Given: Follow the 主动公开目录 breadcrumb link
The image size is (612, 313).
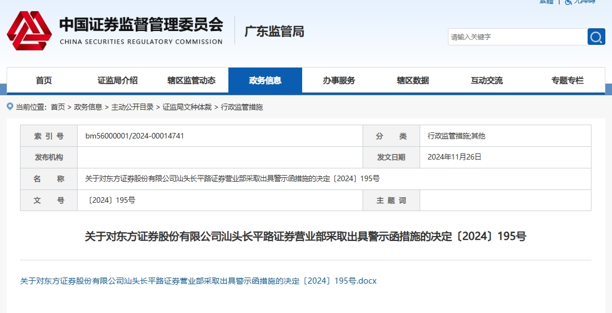Looking at the screenshot, I should [132, 107].
